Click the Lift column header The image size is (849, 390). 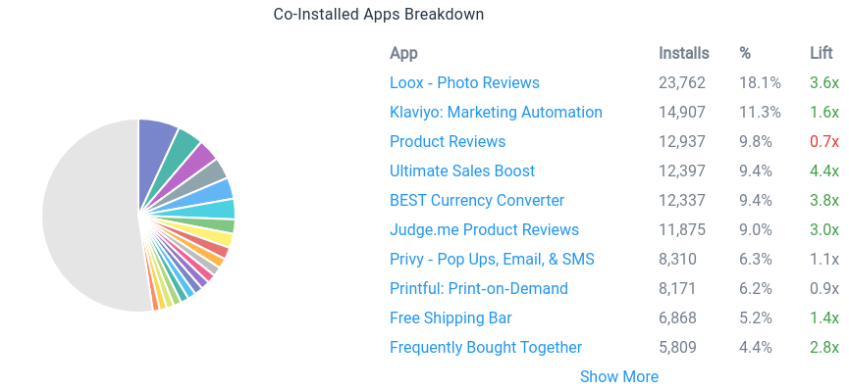point(821,53)
